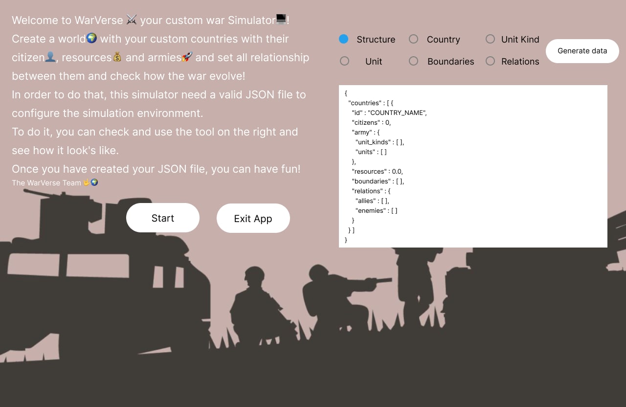This screenshot has height=407, width=626.
Task: Select the Boundaries radio button
Action: 414,61
